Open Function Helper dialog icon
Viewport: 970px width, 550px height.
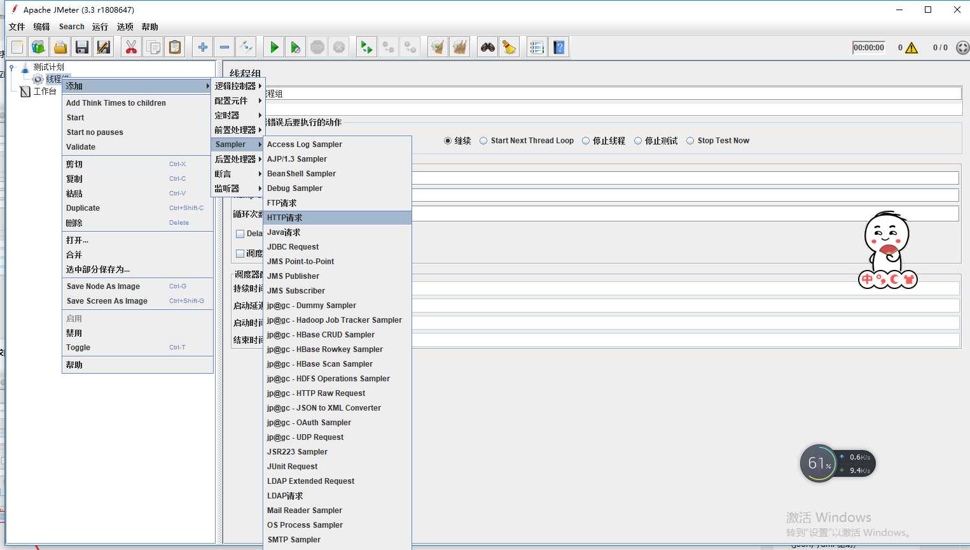pyautogui.click(x=537, y=47)
